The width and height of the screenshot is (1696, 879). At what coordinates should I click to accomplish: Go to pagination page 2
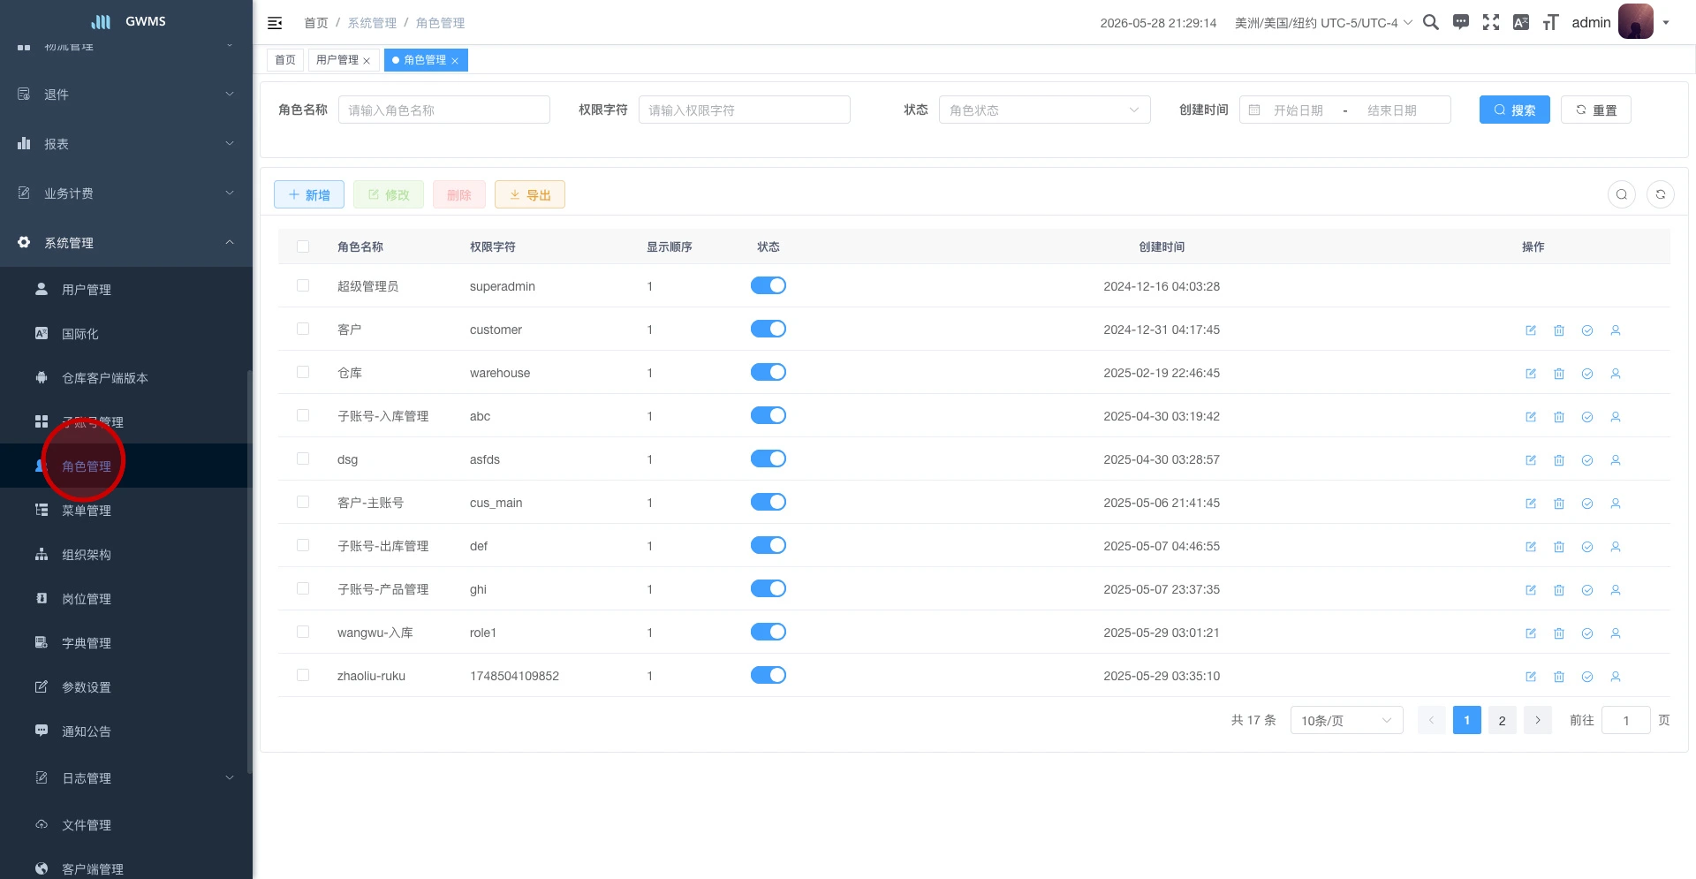pos(1502,720)
